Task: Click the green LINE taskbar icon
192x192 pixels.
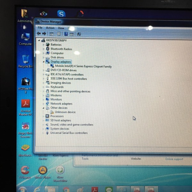Action: pyautogui.click(x=109, y=189)
